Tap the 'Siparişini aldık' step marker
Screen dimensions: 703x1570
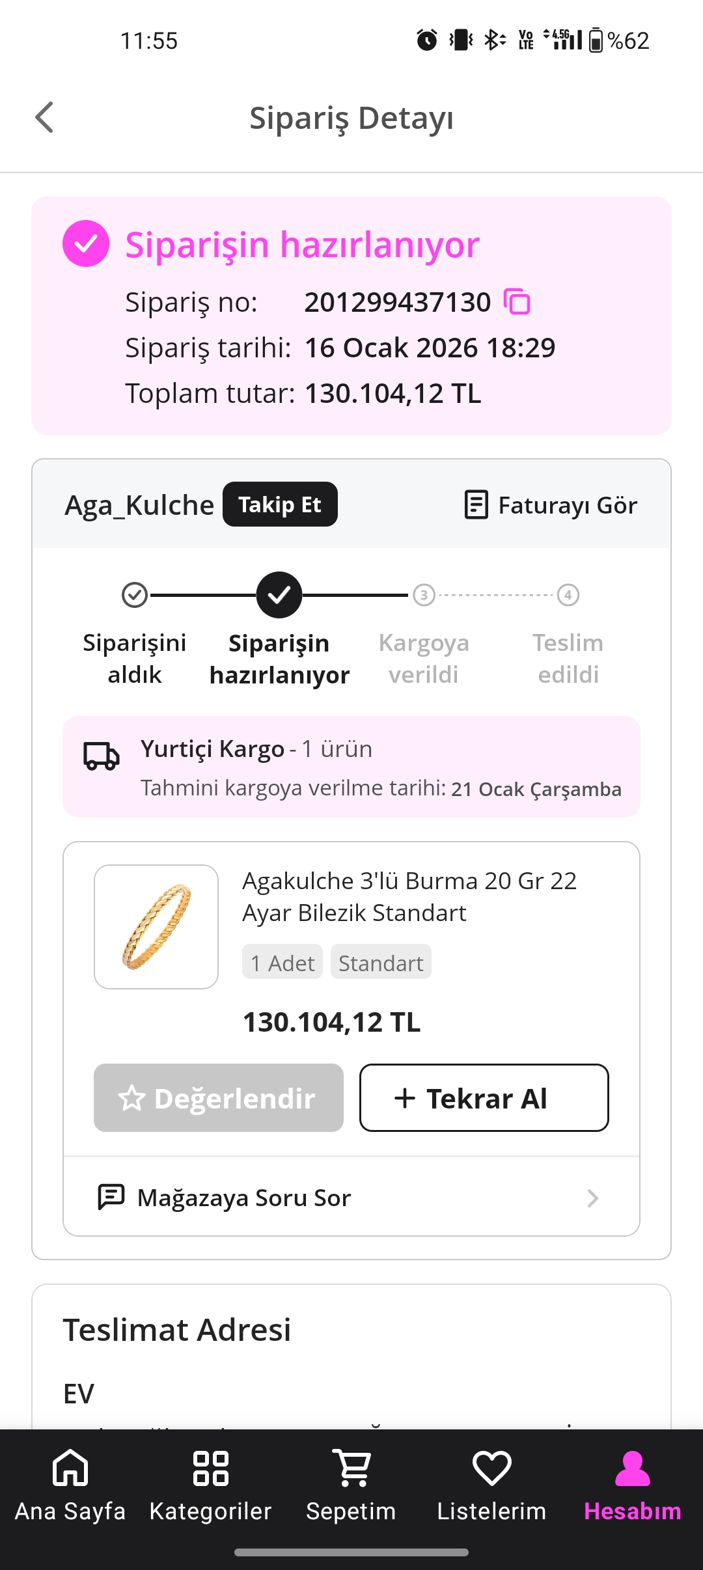tap(135, 595)
